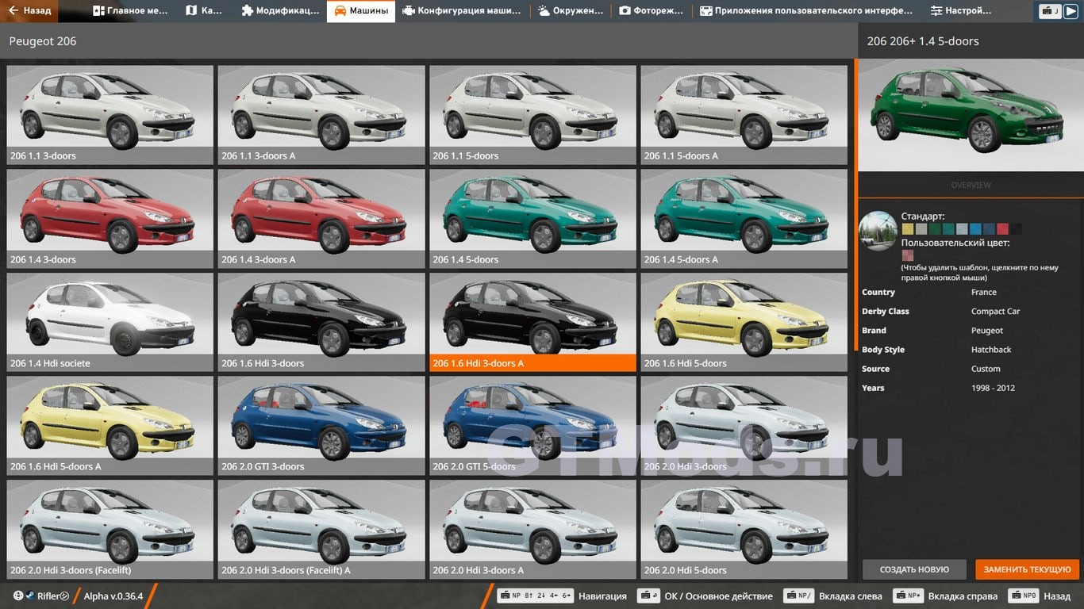Choose the 206 1.1 5-doors A car
Viewport: 1084px width, 609px height.
(x=744, y=114)
